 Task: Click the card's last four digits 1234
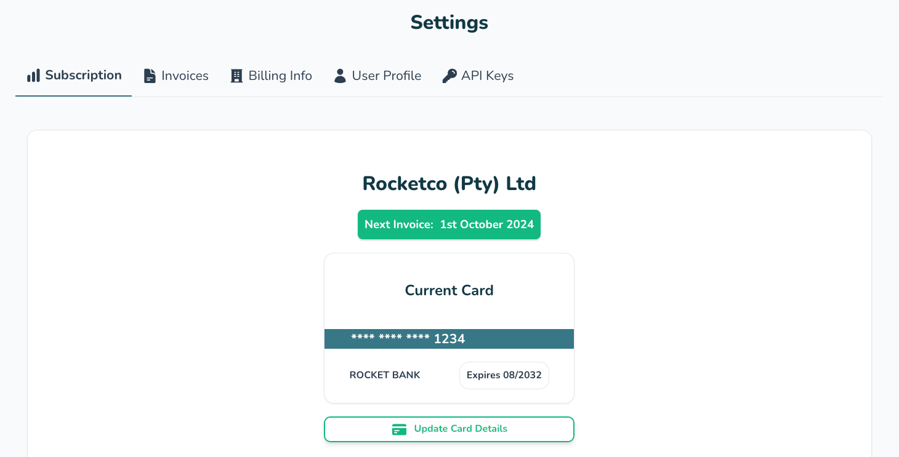(449, 339)
